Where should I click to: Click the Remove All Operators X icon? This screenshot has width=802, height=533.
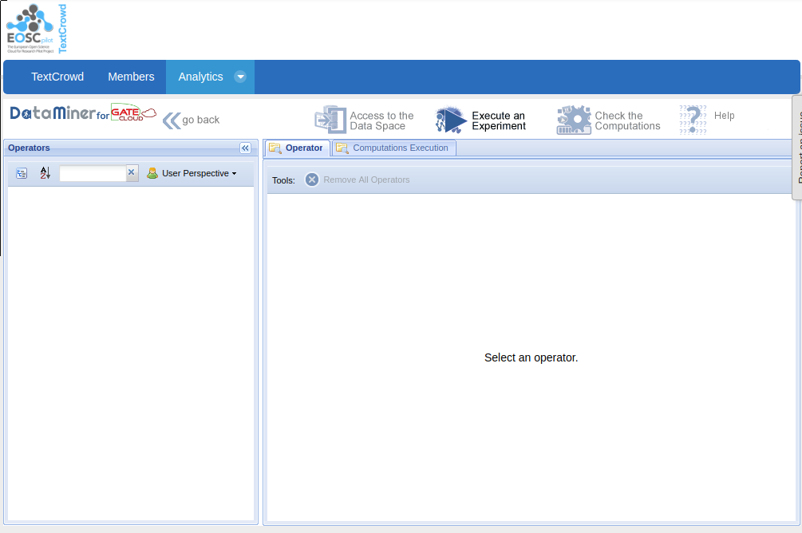pos(312,180)
